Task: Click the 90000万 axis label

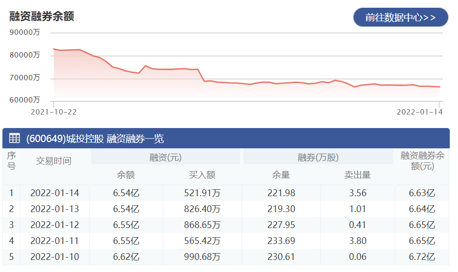Action: pyautogui.click(x=25, y=32)
